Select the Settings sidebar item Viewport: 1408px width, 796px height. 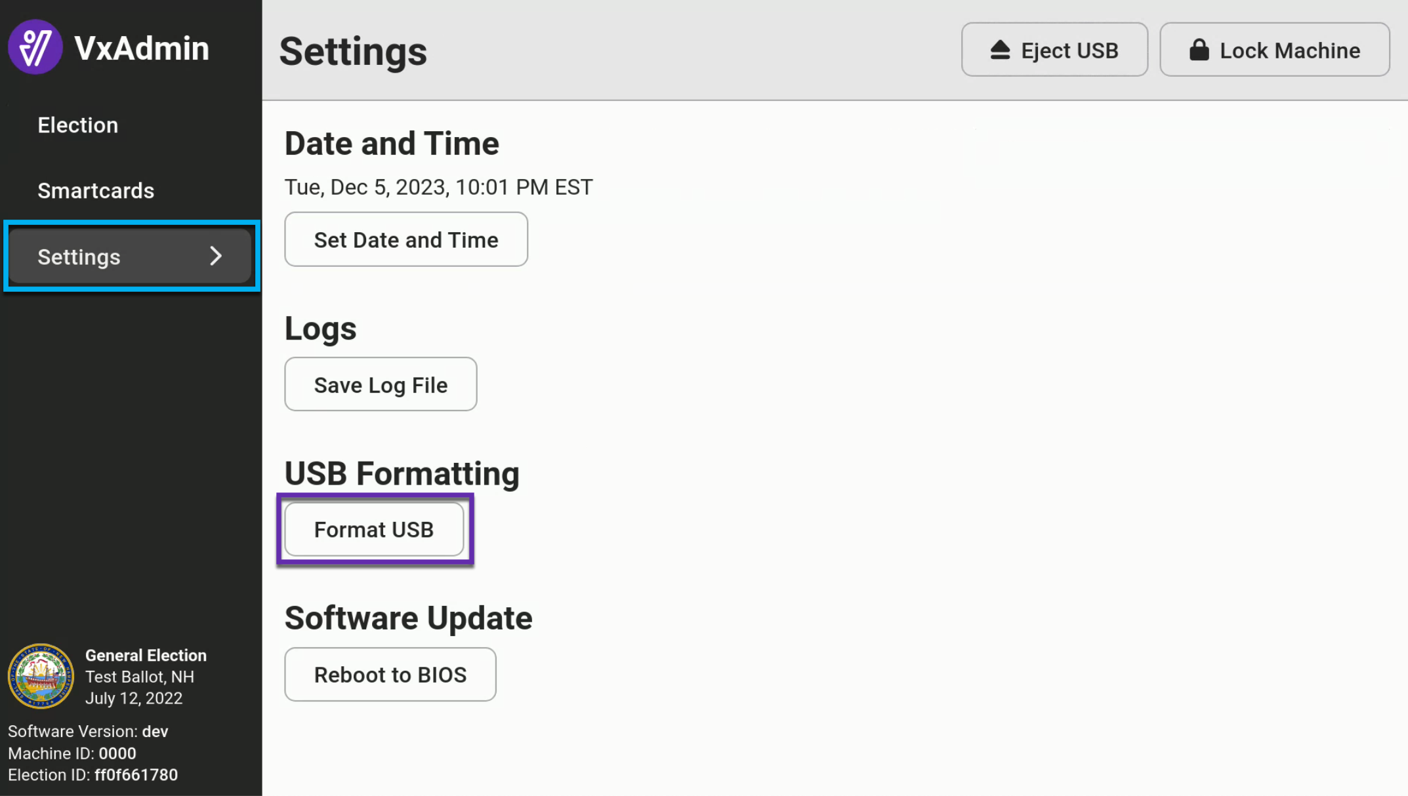click(x=131, y=256)
